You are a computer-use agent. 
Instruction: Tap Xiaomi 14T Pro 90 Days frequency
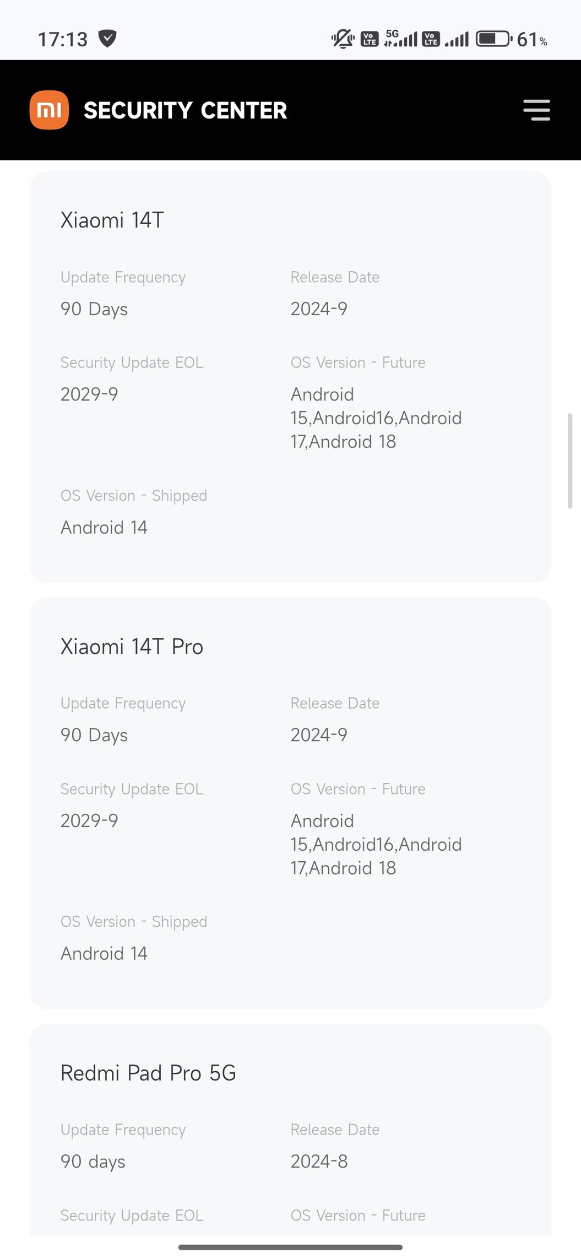point(94,735)
